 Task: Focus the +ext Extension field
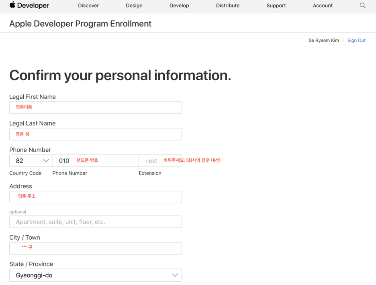pyautogui.click(x=160, y=161)
